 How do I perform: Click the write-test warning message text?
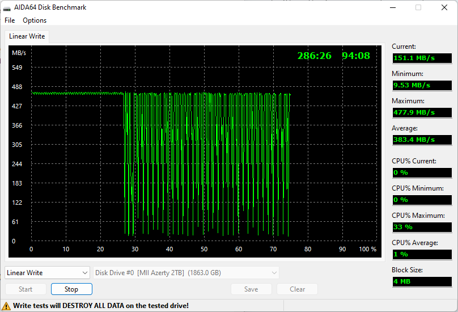pos(101,306)
